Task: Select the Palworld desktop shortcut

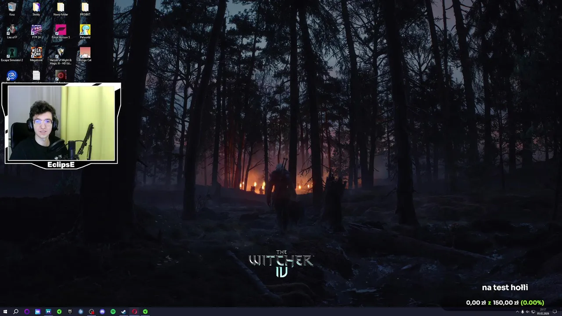Action: click(85, 32)
